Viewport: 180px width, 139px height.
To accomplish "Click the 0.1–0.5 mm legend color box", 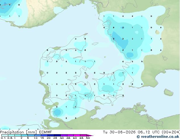I will (x=5, y=135).
